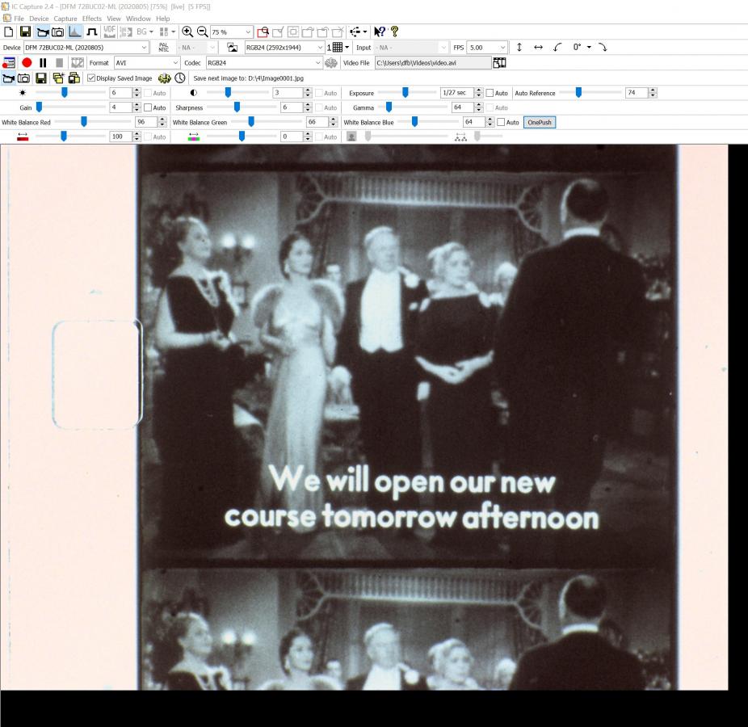This screenshot has width=748, height=727.
Task: Toggle live video in the top toolbar
Action: tap(43, 32)
